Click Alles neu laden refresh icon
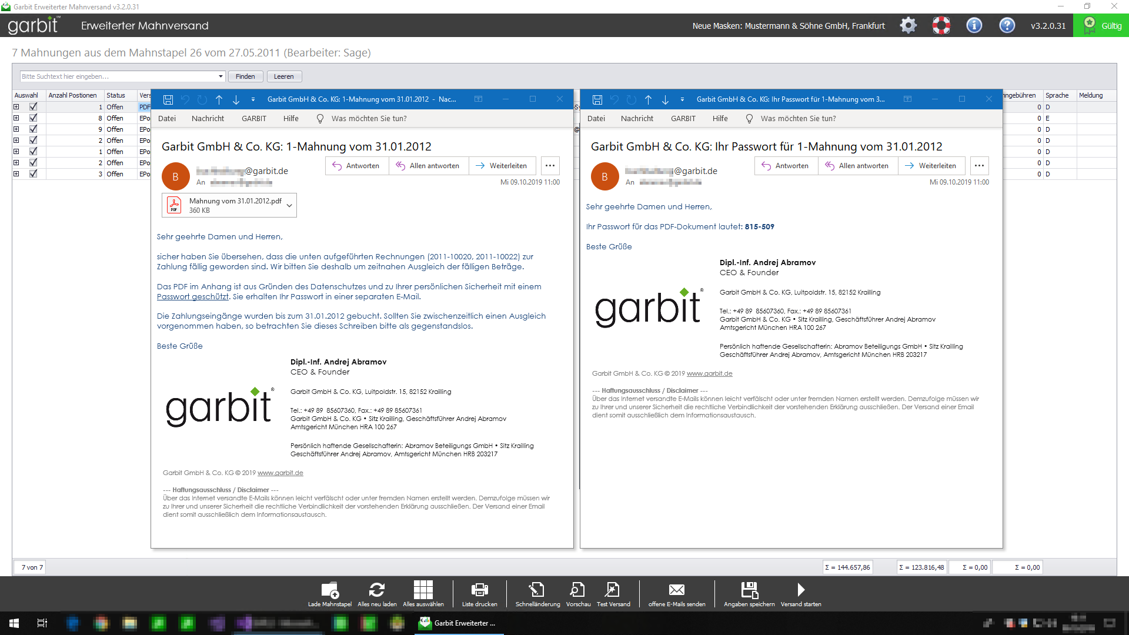The height and width of the screenshot is (635, 1129). (377, 590)
